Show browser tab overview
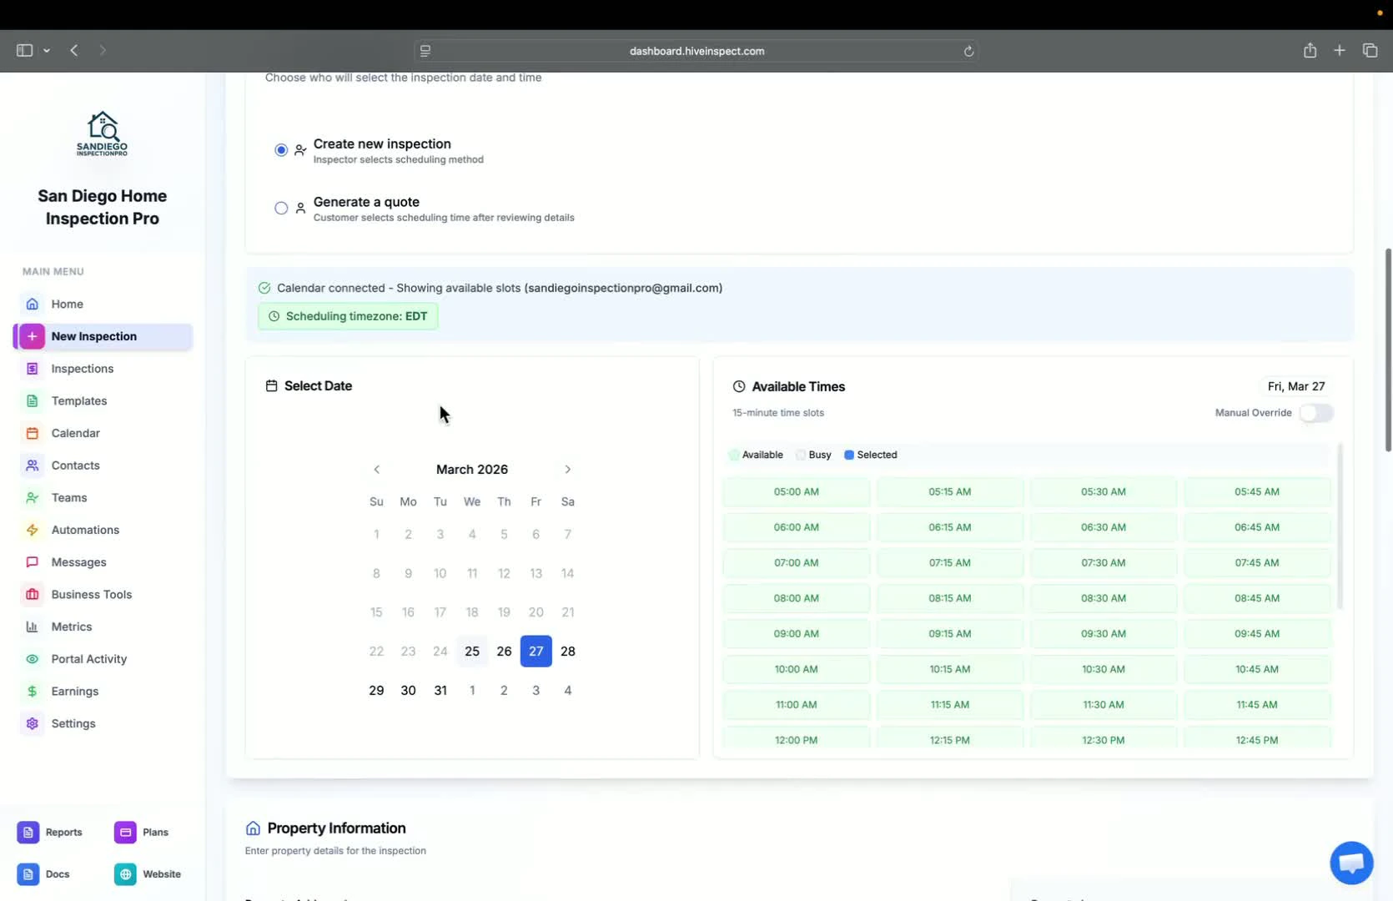This screenshot has width=1393, height=901. click(x=1370, y=50)
